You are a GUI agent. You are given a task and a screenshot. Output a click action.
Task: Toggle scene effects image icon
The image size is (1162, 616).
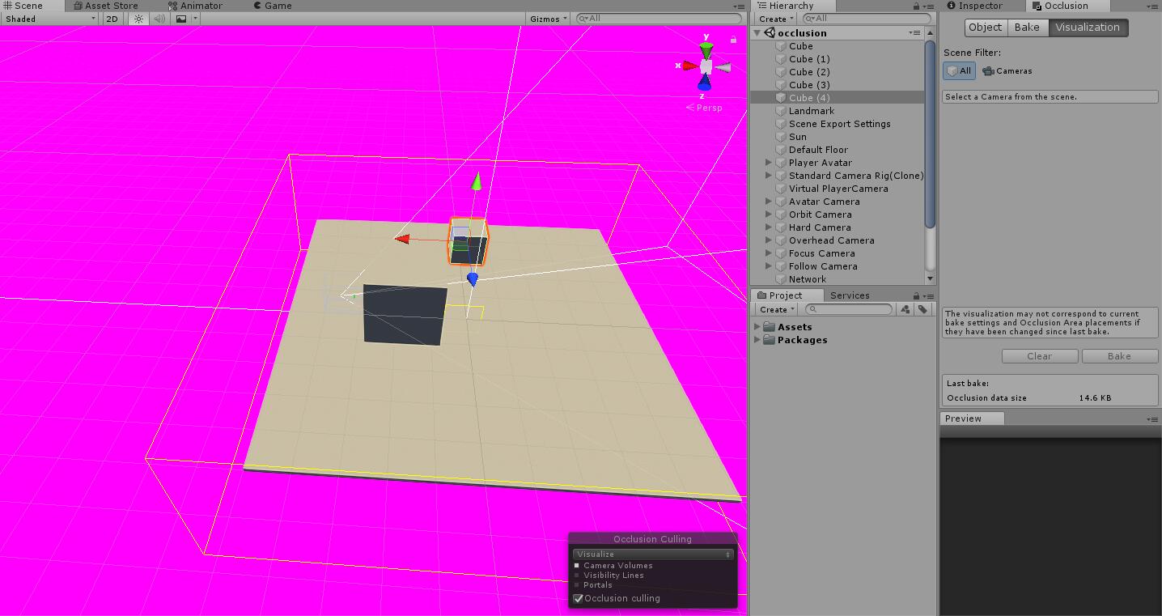pyautogui.click(x=181, y=19)
